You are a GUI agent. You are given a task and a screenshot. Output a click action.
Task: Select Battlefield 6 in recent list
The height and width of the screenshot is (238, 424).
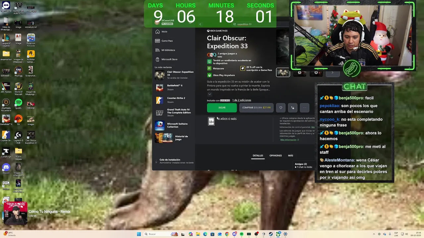tap(174, 87)
